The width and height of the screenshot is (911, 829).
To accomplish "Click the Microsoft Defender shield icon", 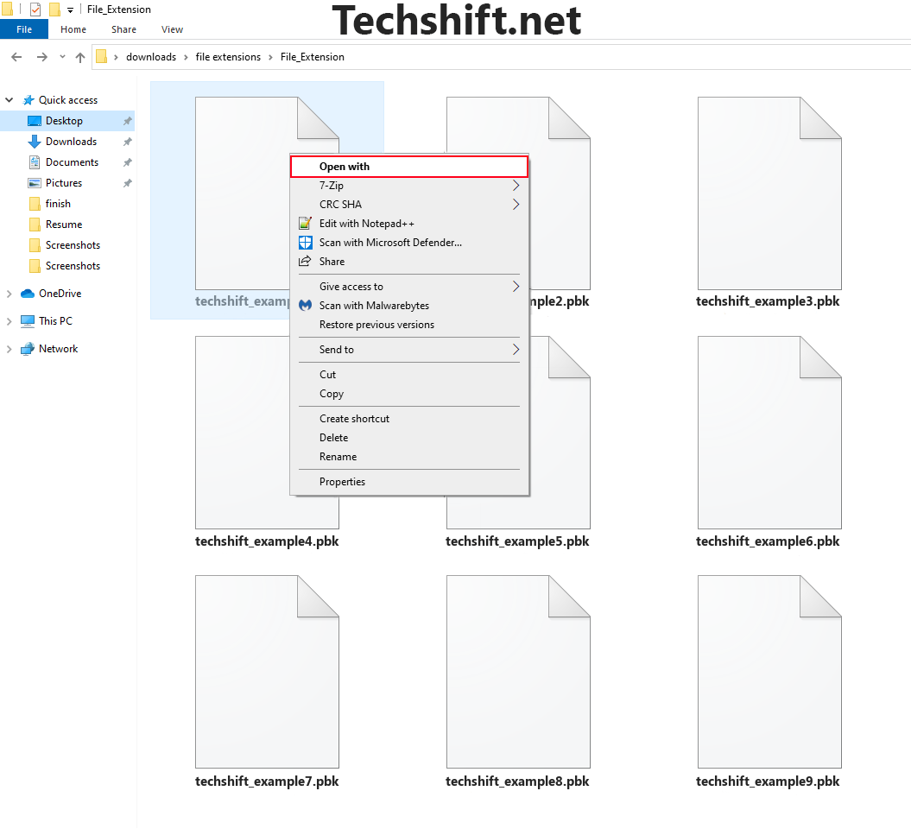I will click(x=305, y=243).
